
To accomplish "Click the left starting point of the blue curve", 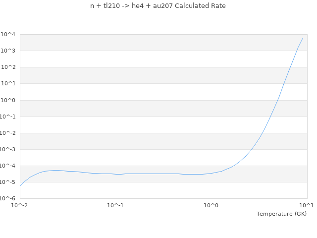I will tap(20, 186).
